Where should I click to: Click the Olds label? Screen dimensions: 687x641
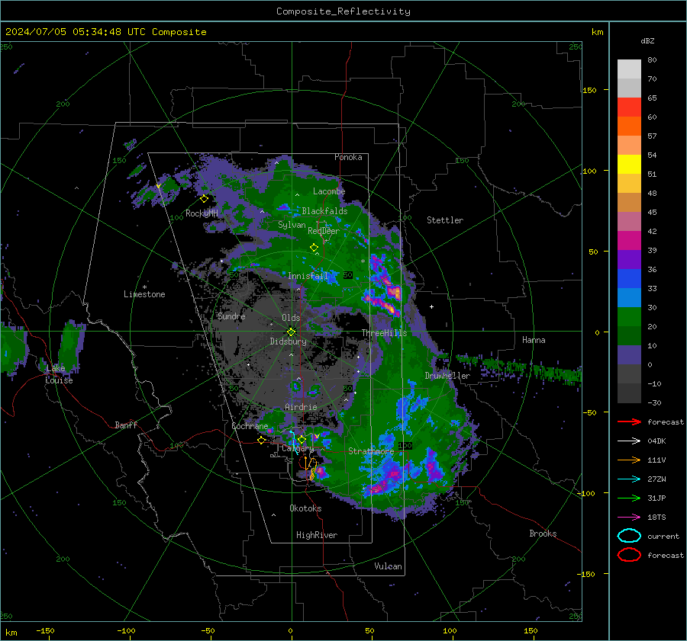pyautogui.click(x=291, y=318)
